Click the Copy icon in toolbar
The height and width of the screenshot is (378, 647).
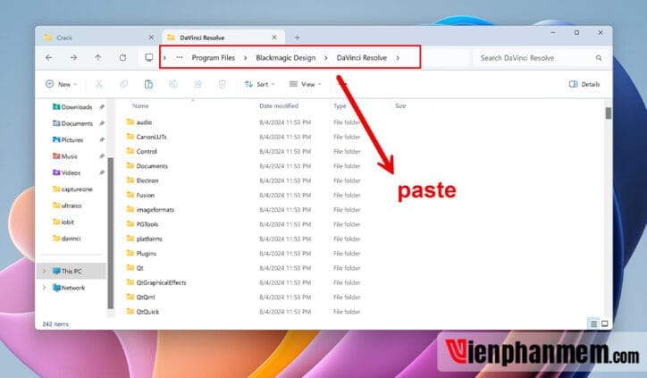[124, 84]
